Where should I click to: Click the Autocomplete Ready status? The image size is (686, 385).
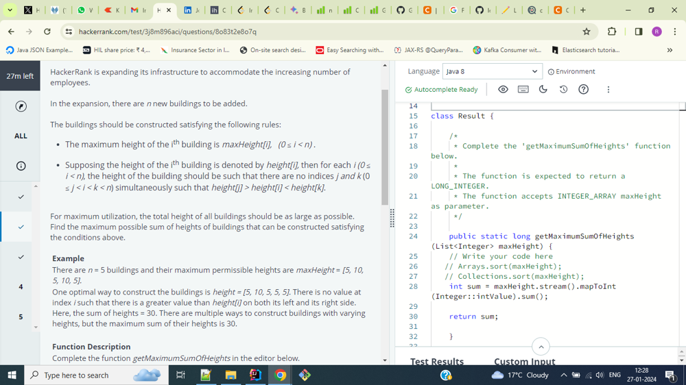tap(441, 90)
